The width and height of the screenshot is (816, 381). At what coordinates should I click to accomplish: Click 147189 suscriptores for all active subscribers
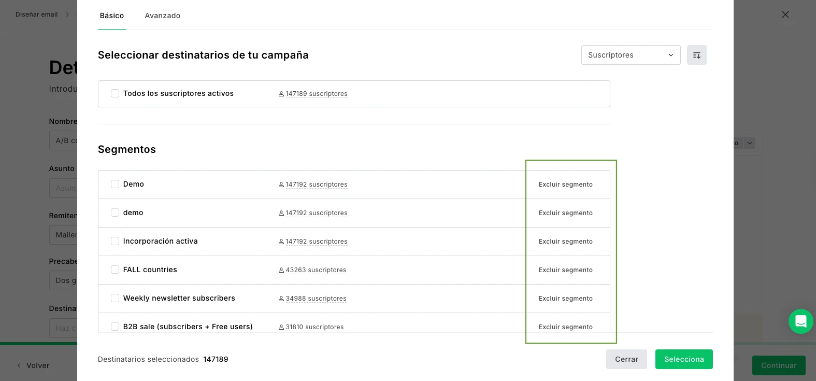(316, 94)
